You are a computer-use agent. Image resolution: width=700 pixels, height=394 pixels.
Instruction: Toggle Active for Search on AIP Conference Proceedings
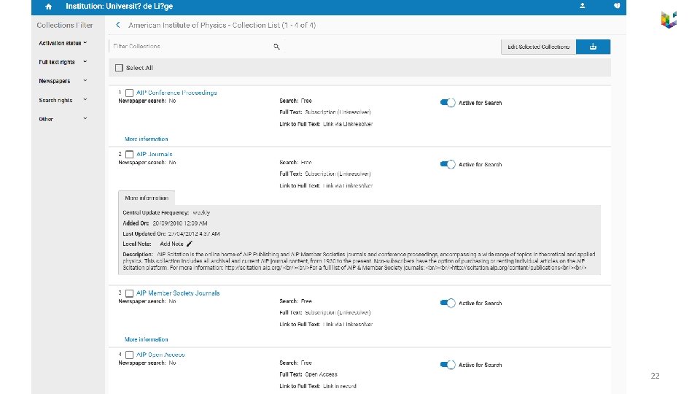tap(448, 103)
